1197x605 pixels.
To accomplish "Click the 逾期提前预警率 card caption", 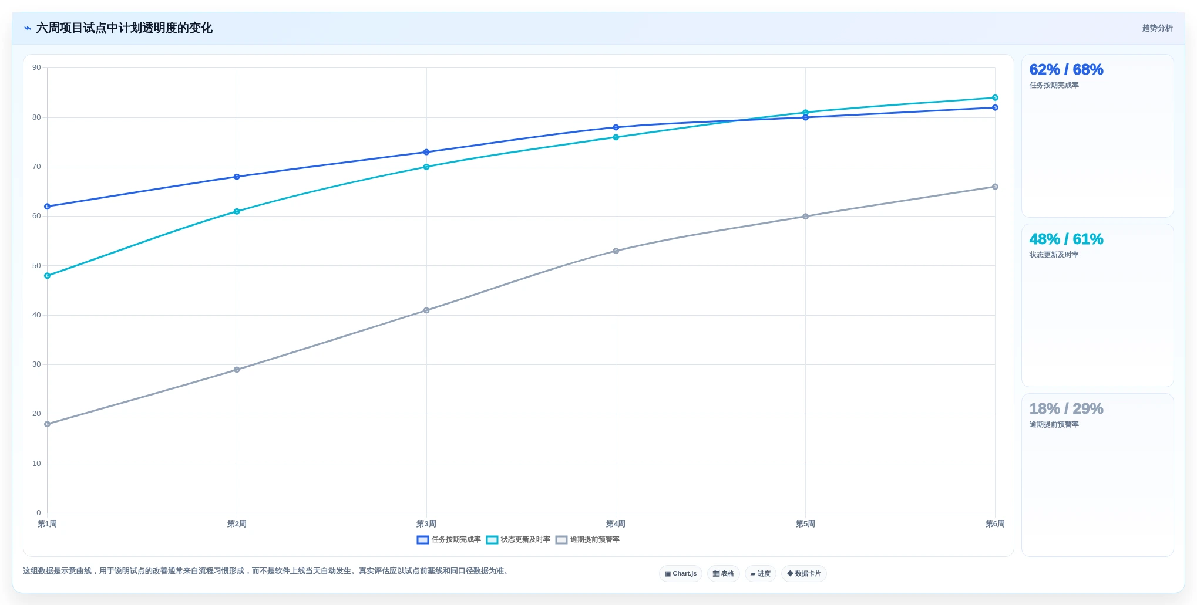I will point(1054,424).
